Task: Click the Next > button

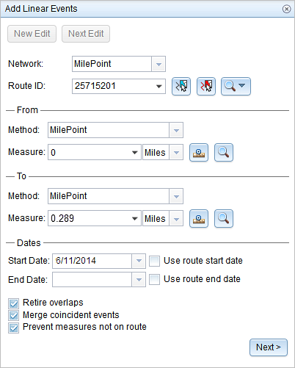Action: coord(269,347)
